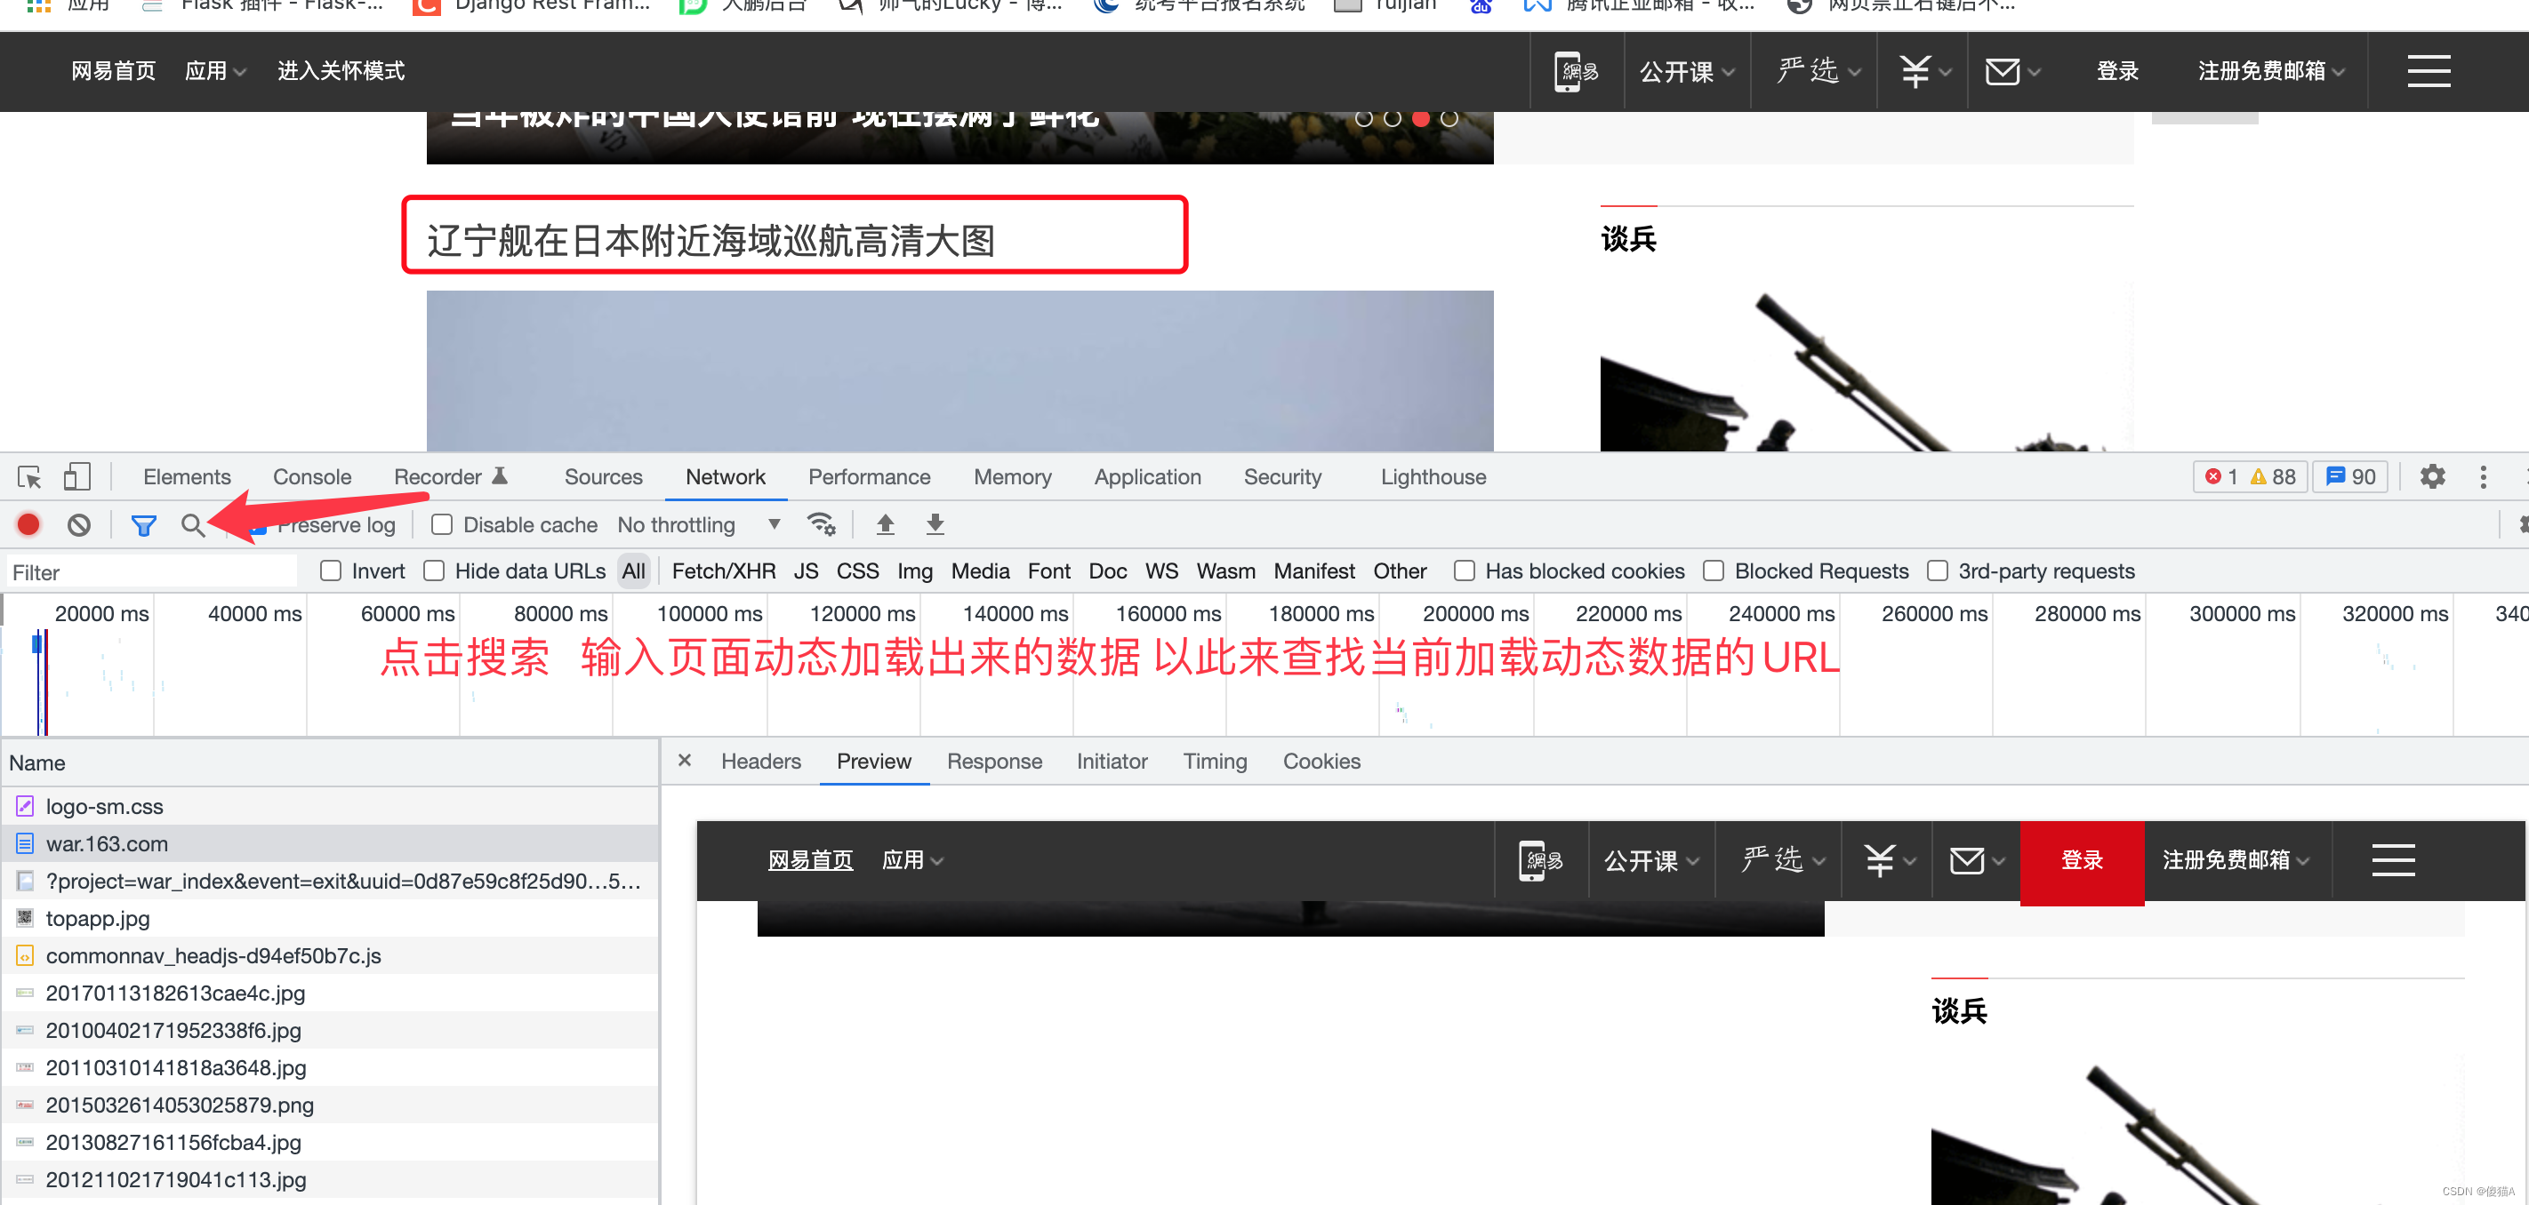Open the No throttling dropdown
The image size is (2529, 1205).
pos(697,524)
